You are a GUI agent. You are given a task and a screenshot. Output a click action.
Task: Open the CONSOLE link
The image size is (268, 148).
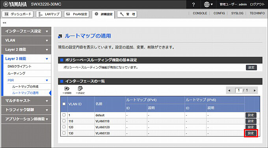[200, 13]
